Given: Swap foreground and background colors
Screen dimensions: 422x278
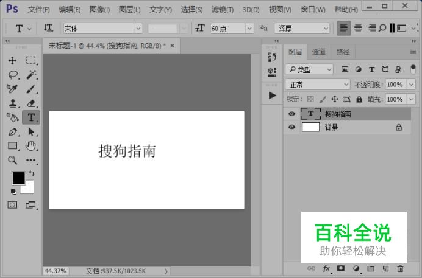Looking at the screenshot, I should [32, 173].
